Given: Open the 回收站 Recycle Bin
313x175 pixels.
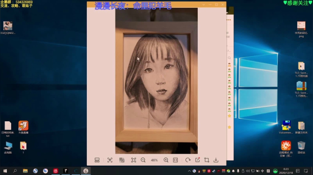Looking at the screenshot, I should point(301,147).
